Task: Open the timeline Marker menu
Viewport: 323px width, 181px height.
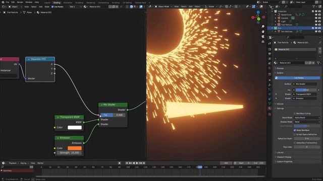Action: pyautogui.click(x=40, y=163)
